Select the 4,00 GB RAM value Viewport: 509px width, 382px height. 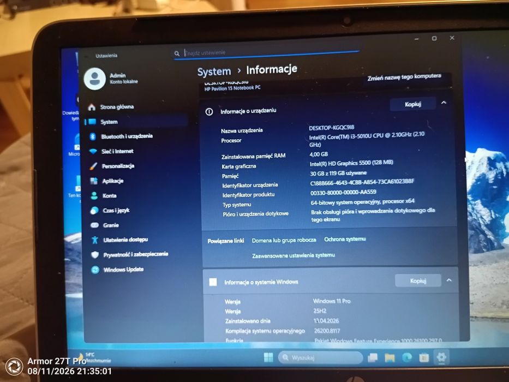(x=319, y=154)
